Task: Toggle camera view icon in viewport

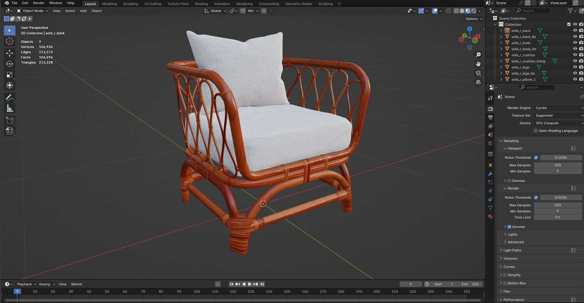Action: [478, 73]
